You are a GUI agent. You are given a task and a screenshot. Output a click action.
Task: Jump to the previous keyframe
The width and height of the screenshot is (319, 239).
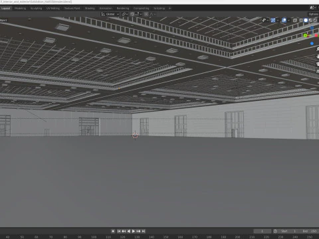coord(124,231)
